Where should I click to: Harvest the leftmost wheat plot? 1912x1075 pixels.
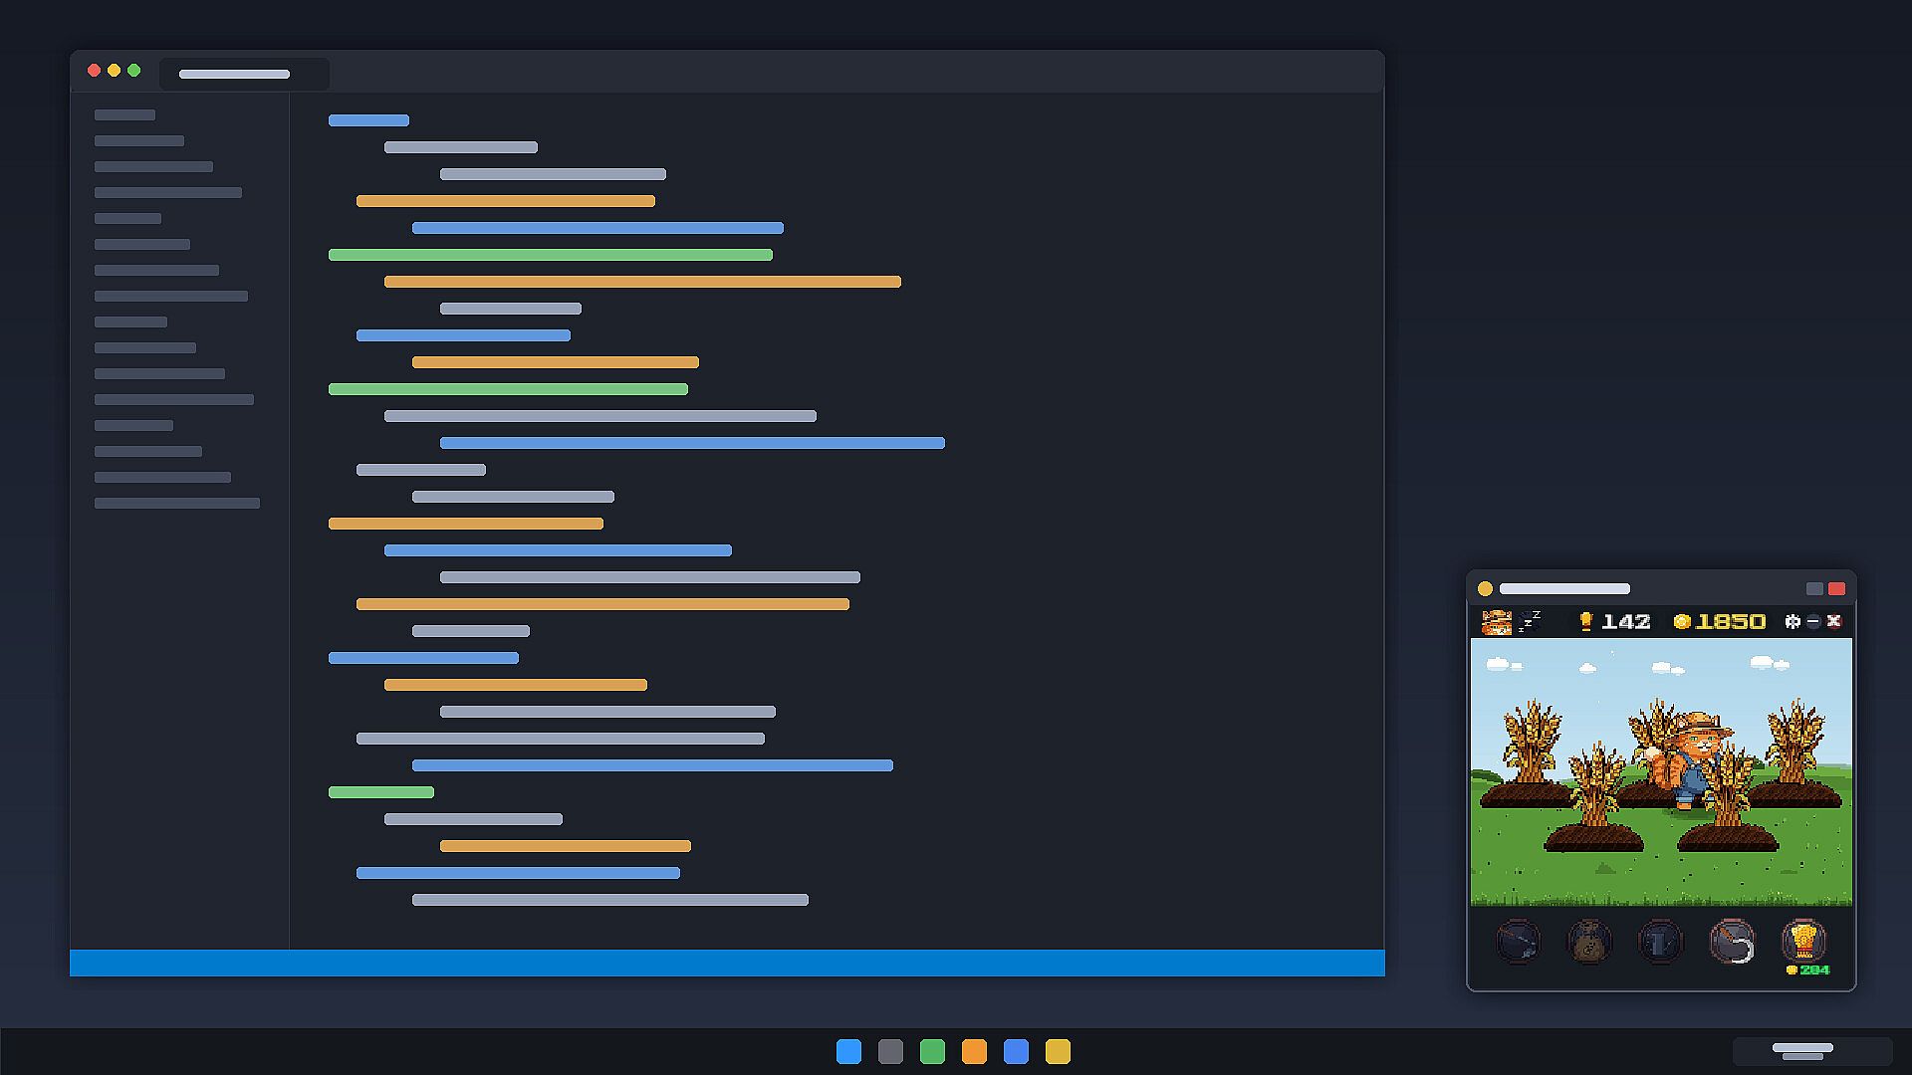pos(1528,754)
